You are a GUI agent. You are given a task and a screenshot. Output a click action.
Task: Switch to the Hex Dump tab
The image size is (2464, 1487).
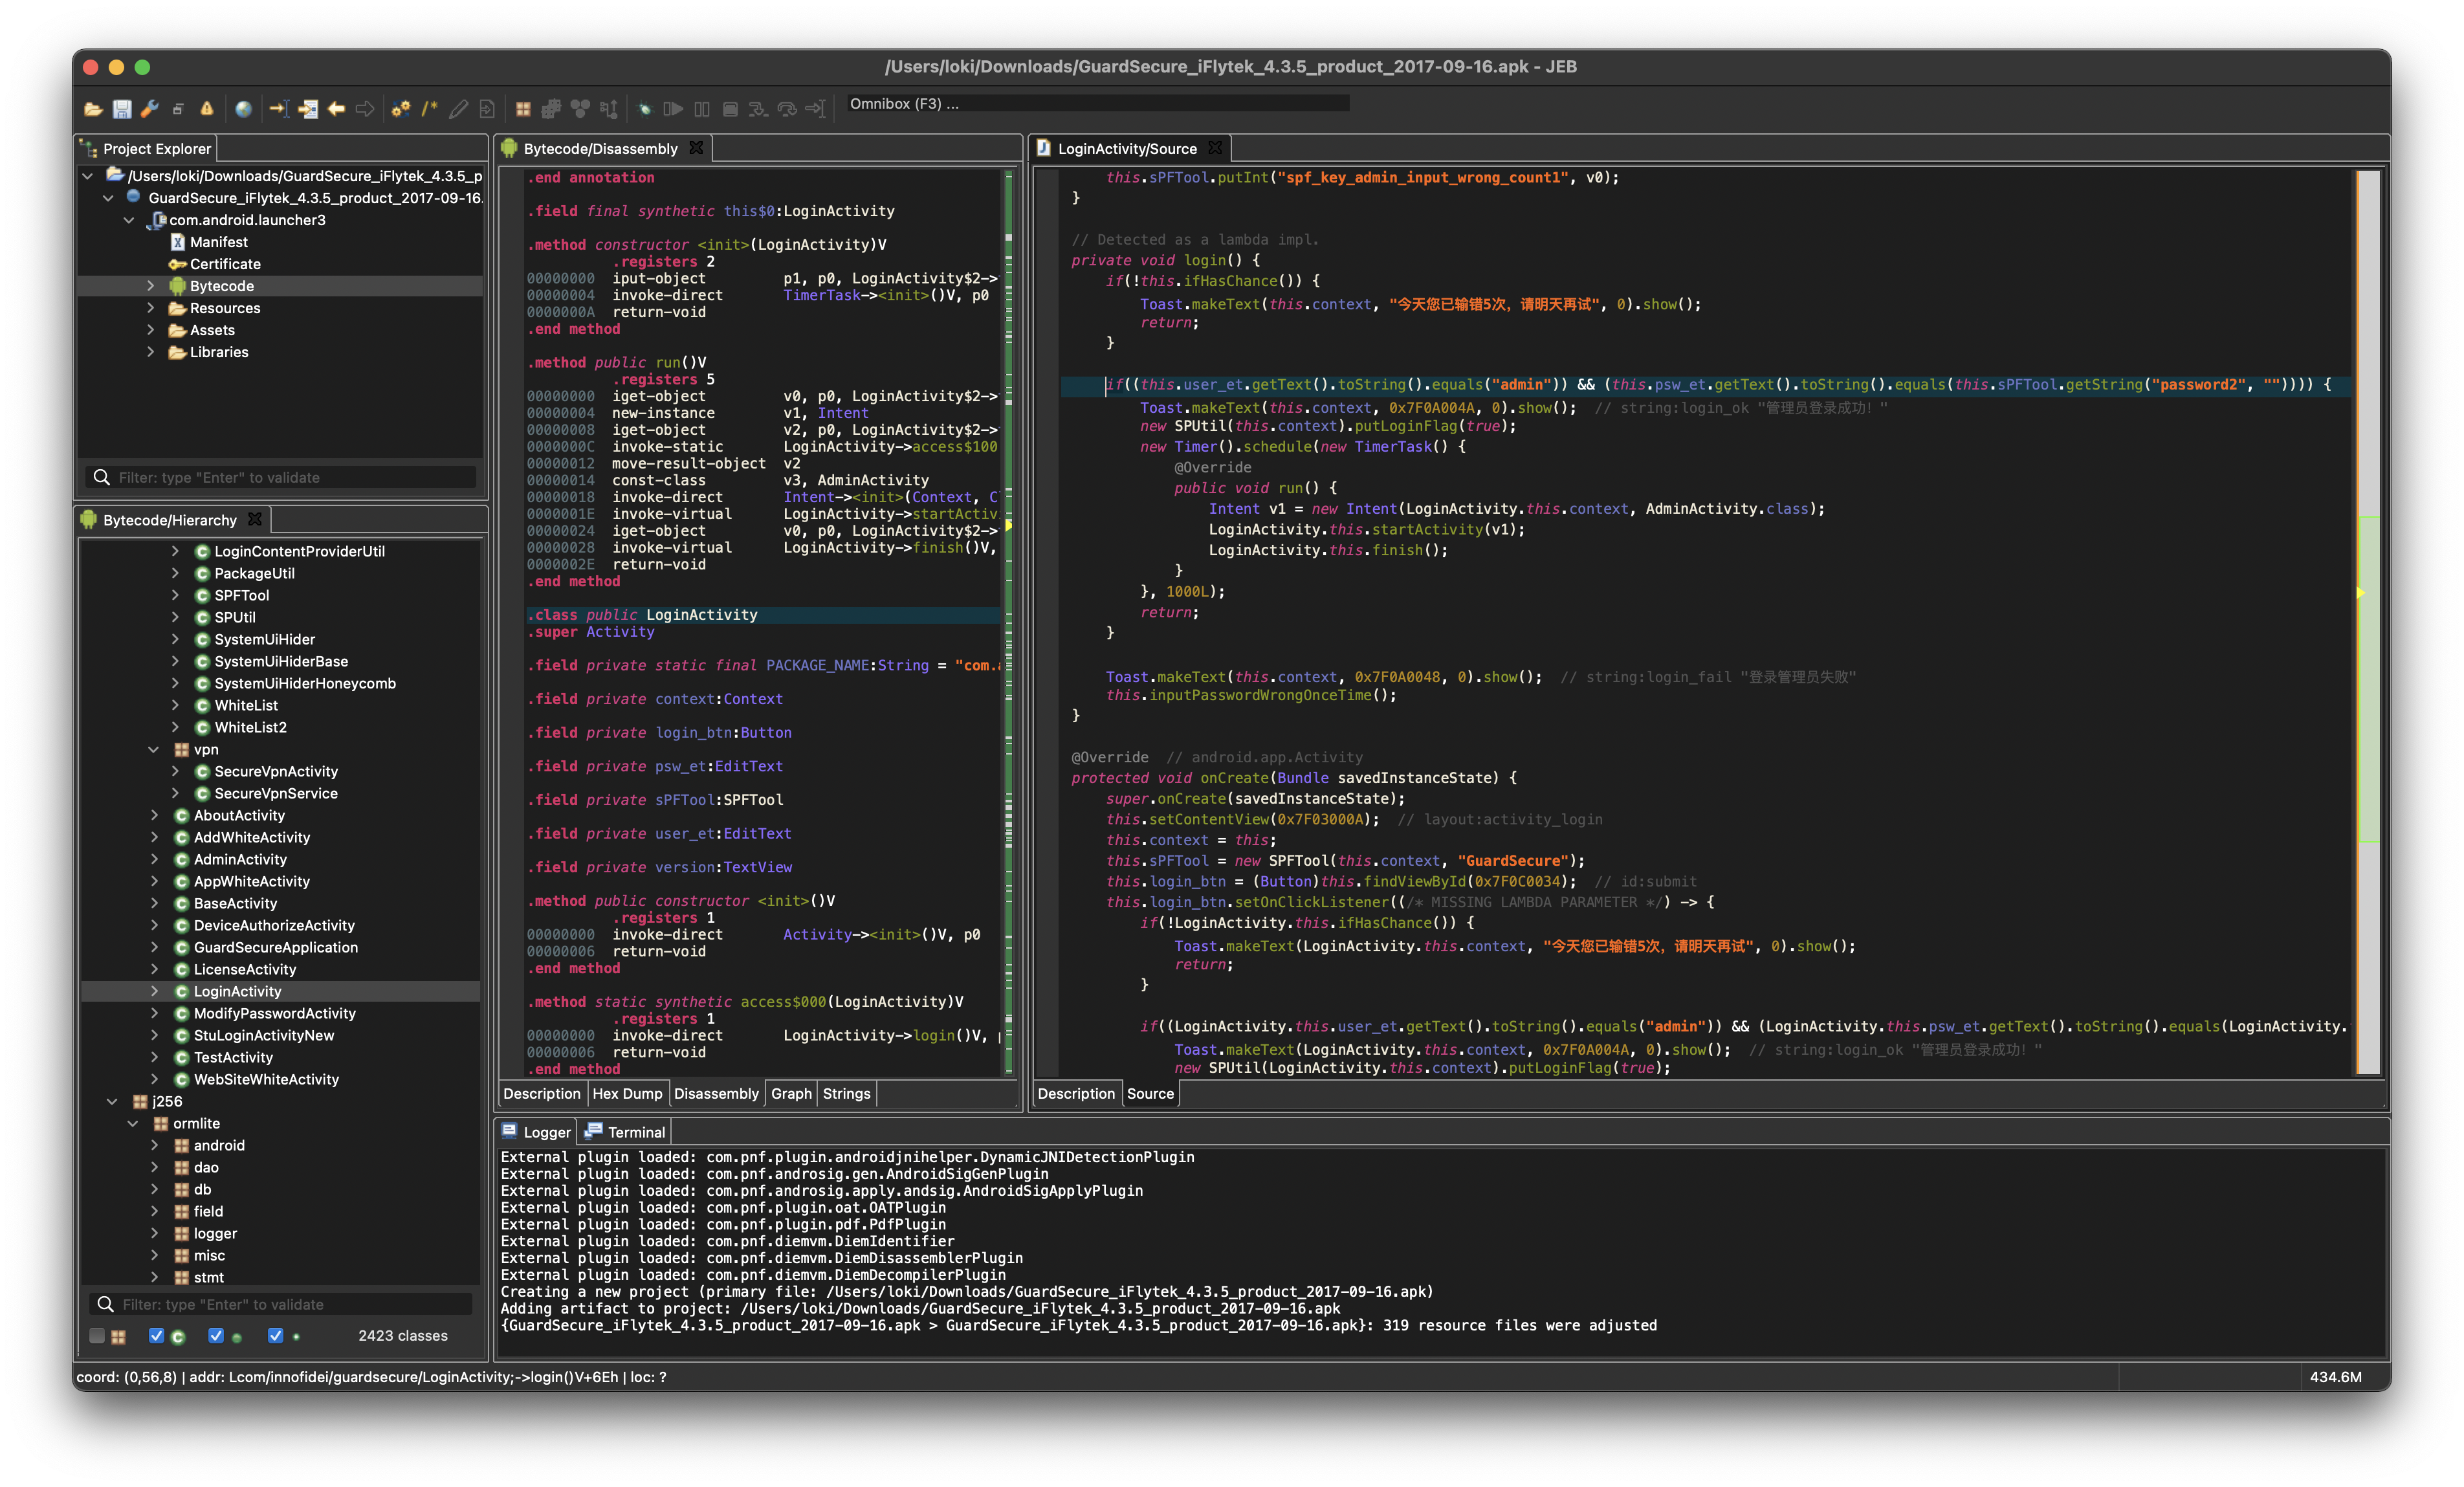click(x=627, y=1093)
